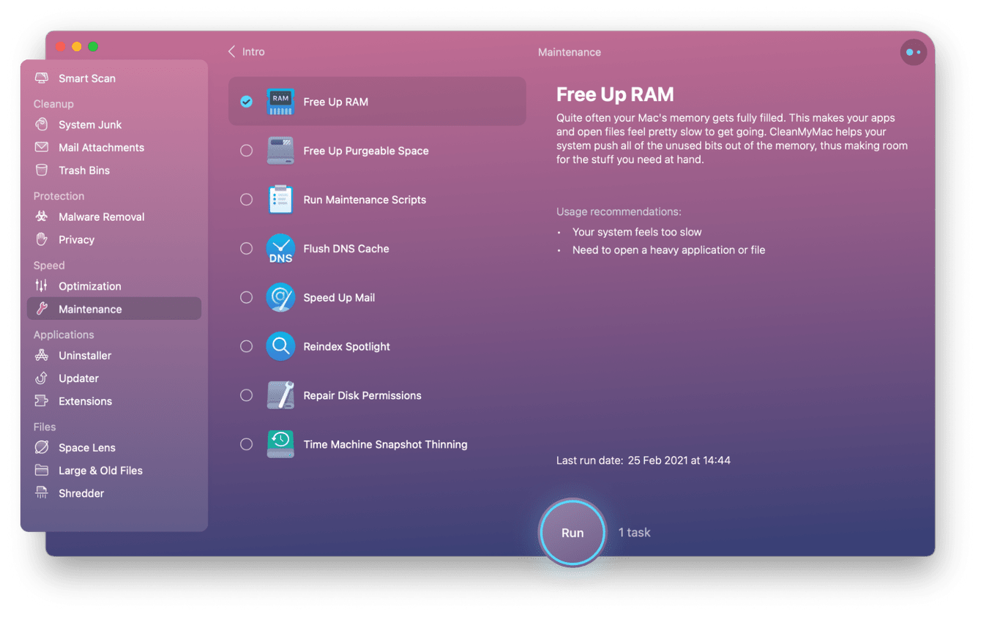
Task: Enable the Reindex Spotlight checkbox
Action: click(x=247, y=346)
